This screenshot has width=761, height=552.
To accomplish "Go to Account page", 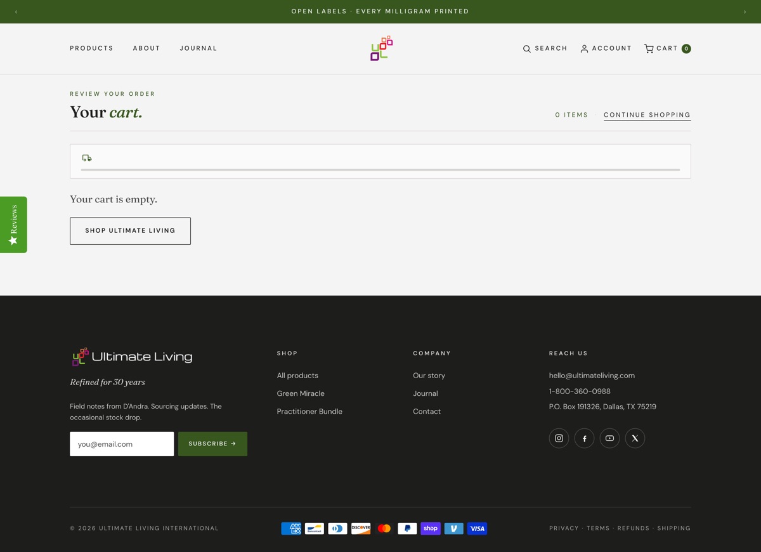I will click(x=606, y=48).
